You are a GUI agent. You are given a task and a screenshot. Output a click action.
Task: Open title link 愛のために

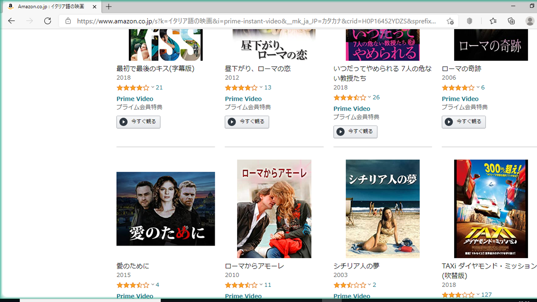[133, 266]
